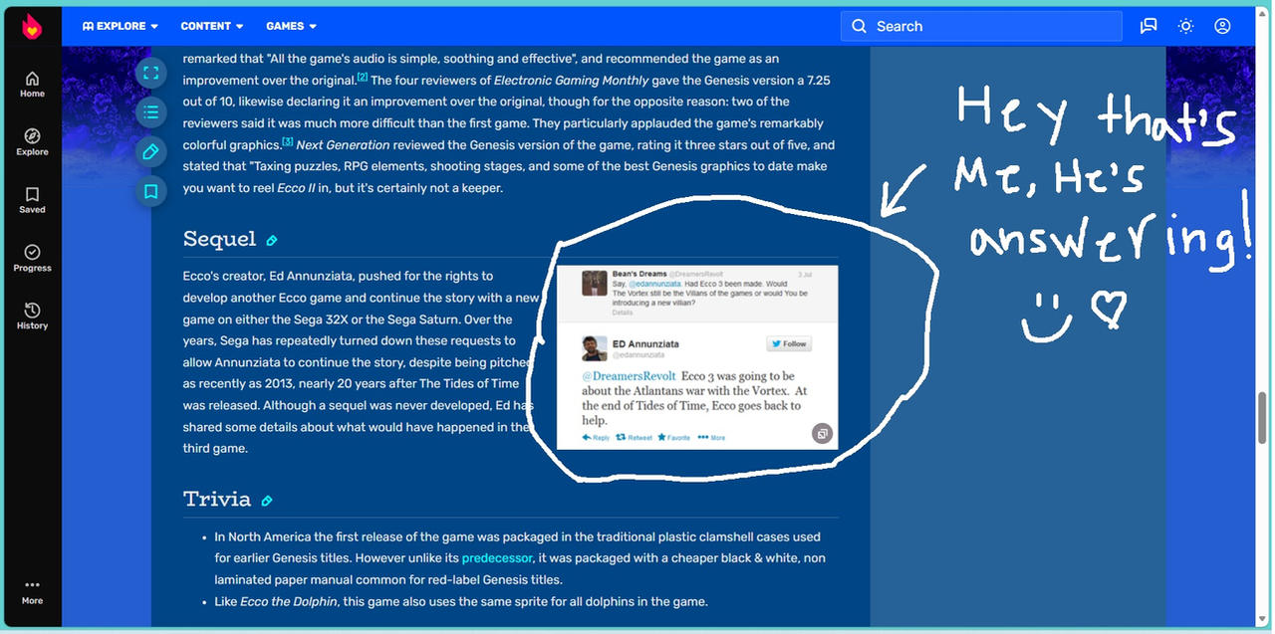Click the Sequel section heading
This screenshot has height=634, width=1275.
tap(219, 239)
